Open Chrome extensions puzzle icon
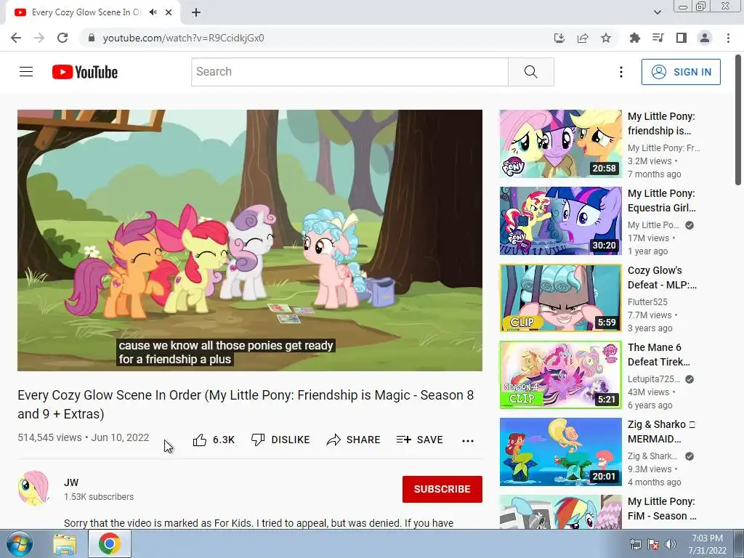The height and width of the screenshot is (558, 744). (x=635, y=38)
